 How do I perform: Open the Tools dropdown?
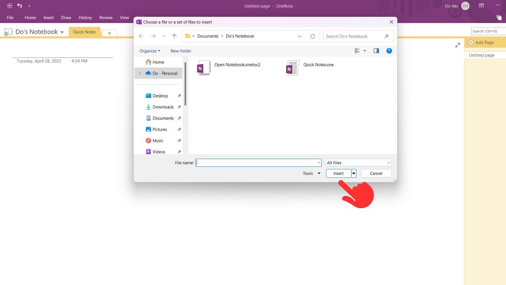tap(312, 174)
